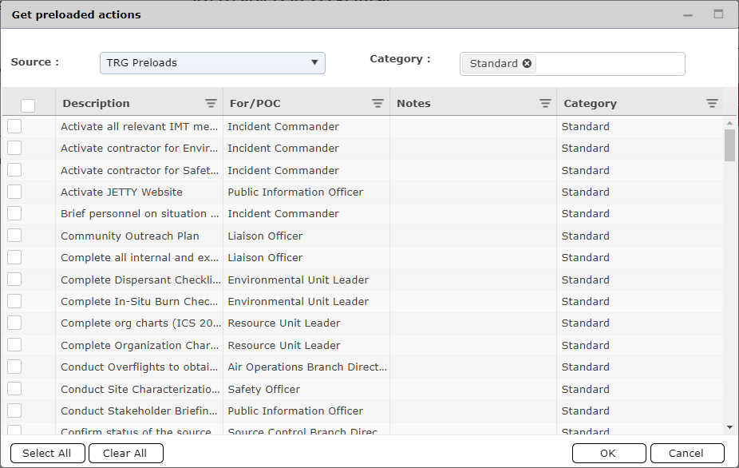Viewport: 739px width, 468px height.
Task: Tick the Community Outreach Plan checkbox
Action: [x=15, y=236]
